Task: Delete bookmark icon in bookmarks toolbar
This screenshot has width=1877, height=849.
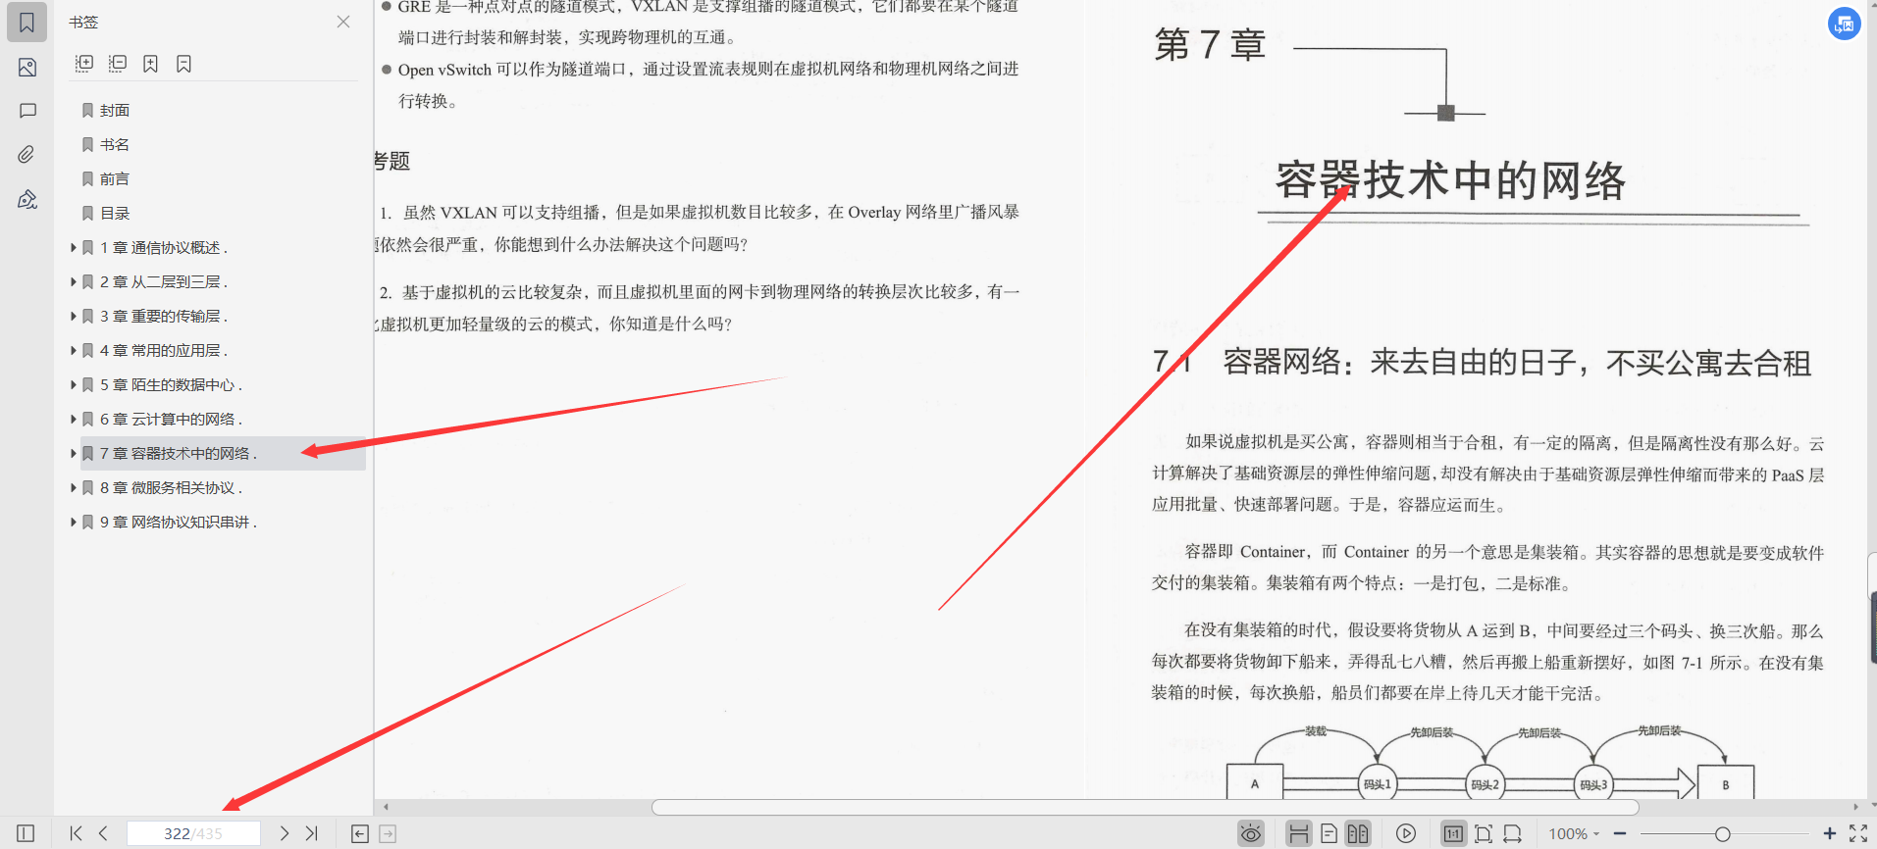Action: click(183, 64)
